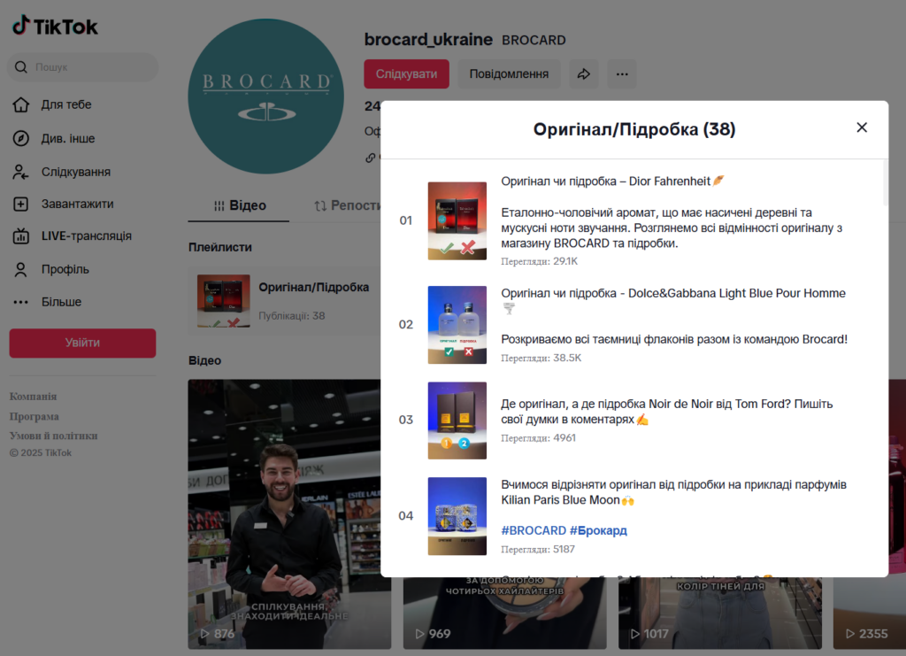
Task: Open Див. інше explore page
Action: 67,139
